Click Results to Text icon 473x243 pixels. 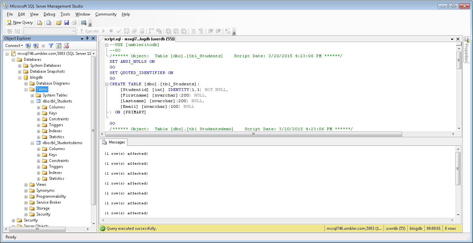pyautogui.click(x=168, y=31)
